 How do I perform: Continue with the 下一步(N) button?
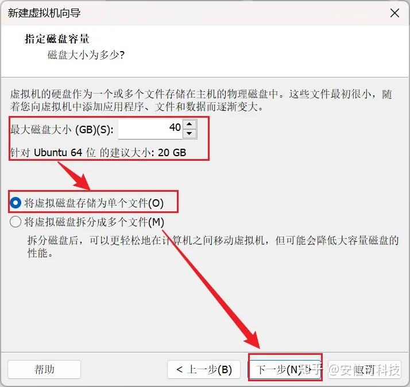pos(284,369)
